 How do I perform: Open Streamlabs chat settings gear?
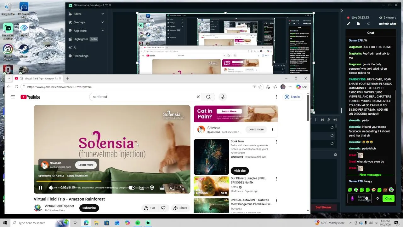point(377,198)
